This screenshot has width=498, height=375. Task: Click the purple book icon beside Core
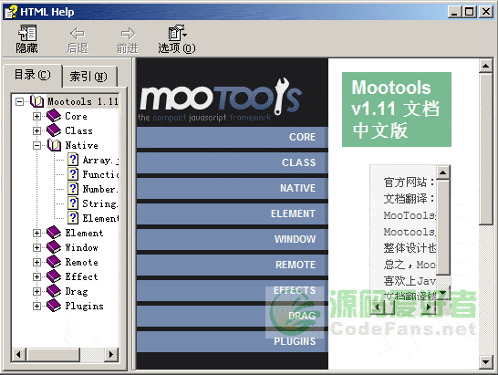pos(54,116)
